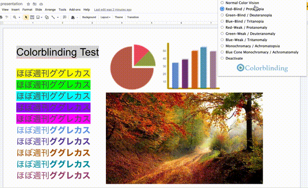This screenshot has height=188, width=308.
Task: Select the autumn forest image
Action: point(184,138)
